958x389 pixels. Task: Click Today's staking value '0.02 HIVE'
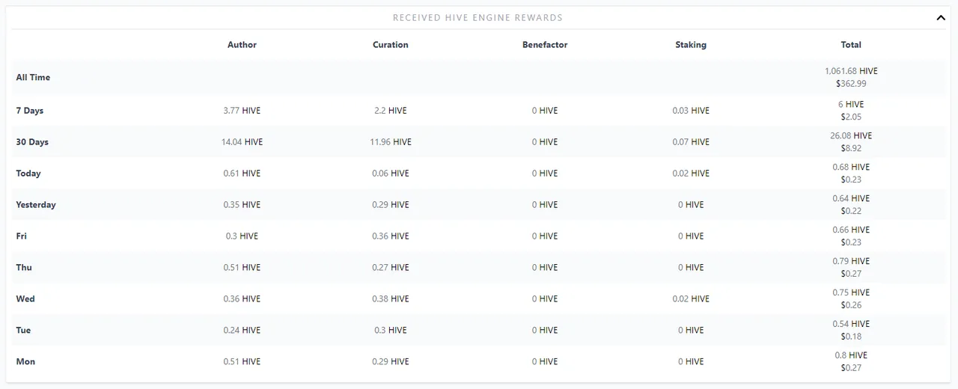[691, 174]
